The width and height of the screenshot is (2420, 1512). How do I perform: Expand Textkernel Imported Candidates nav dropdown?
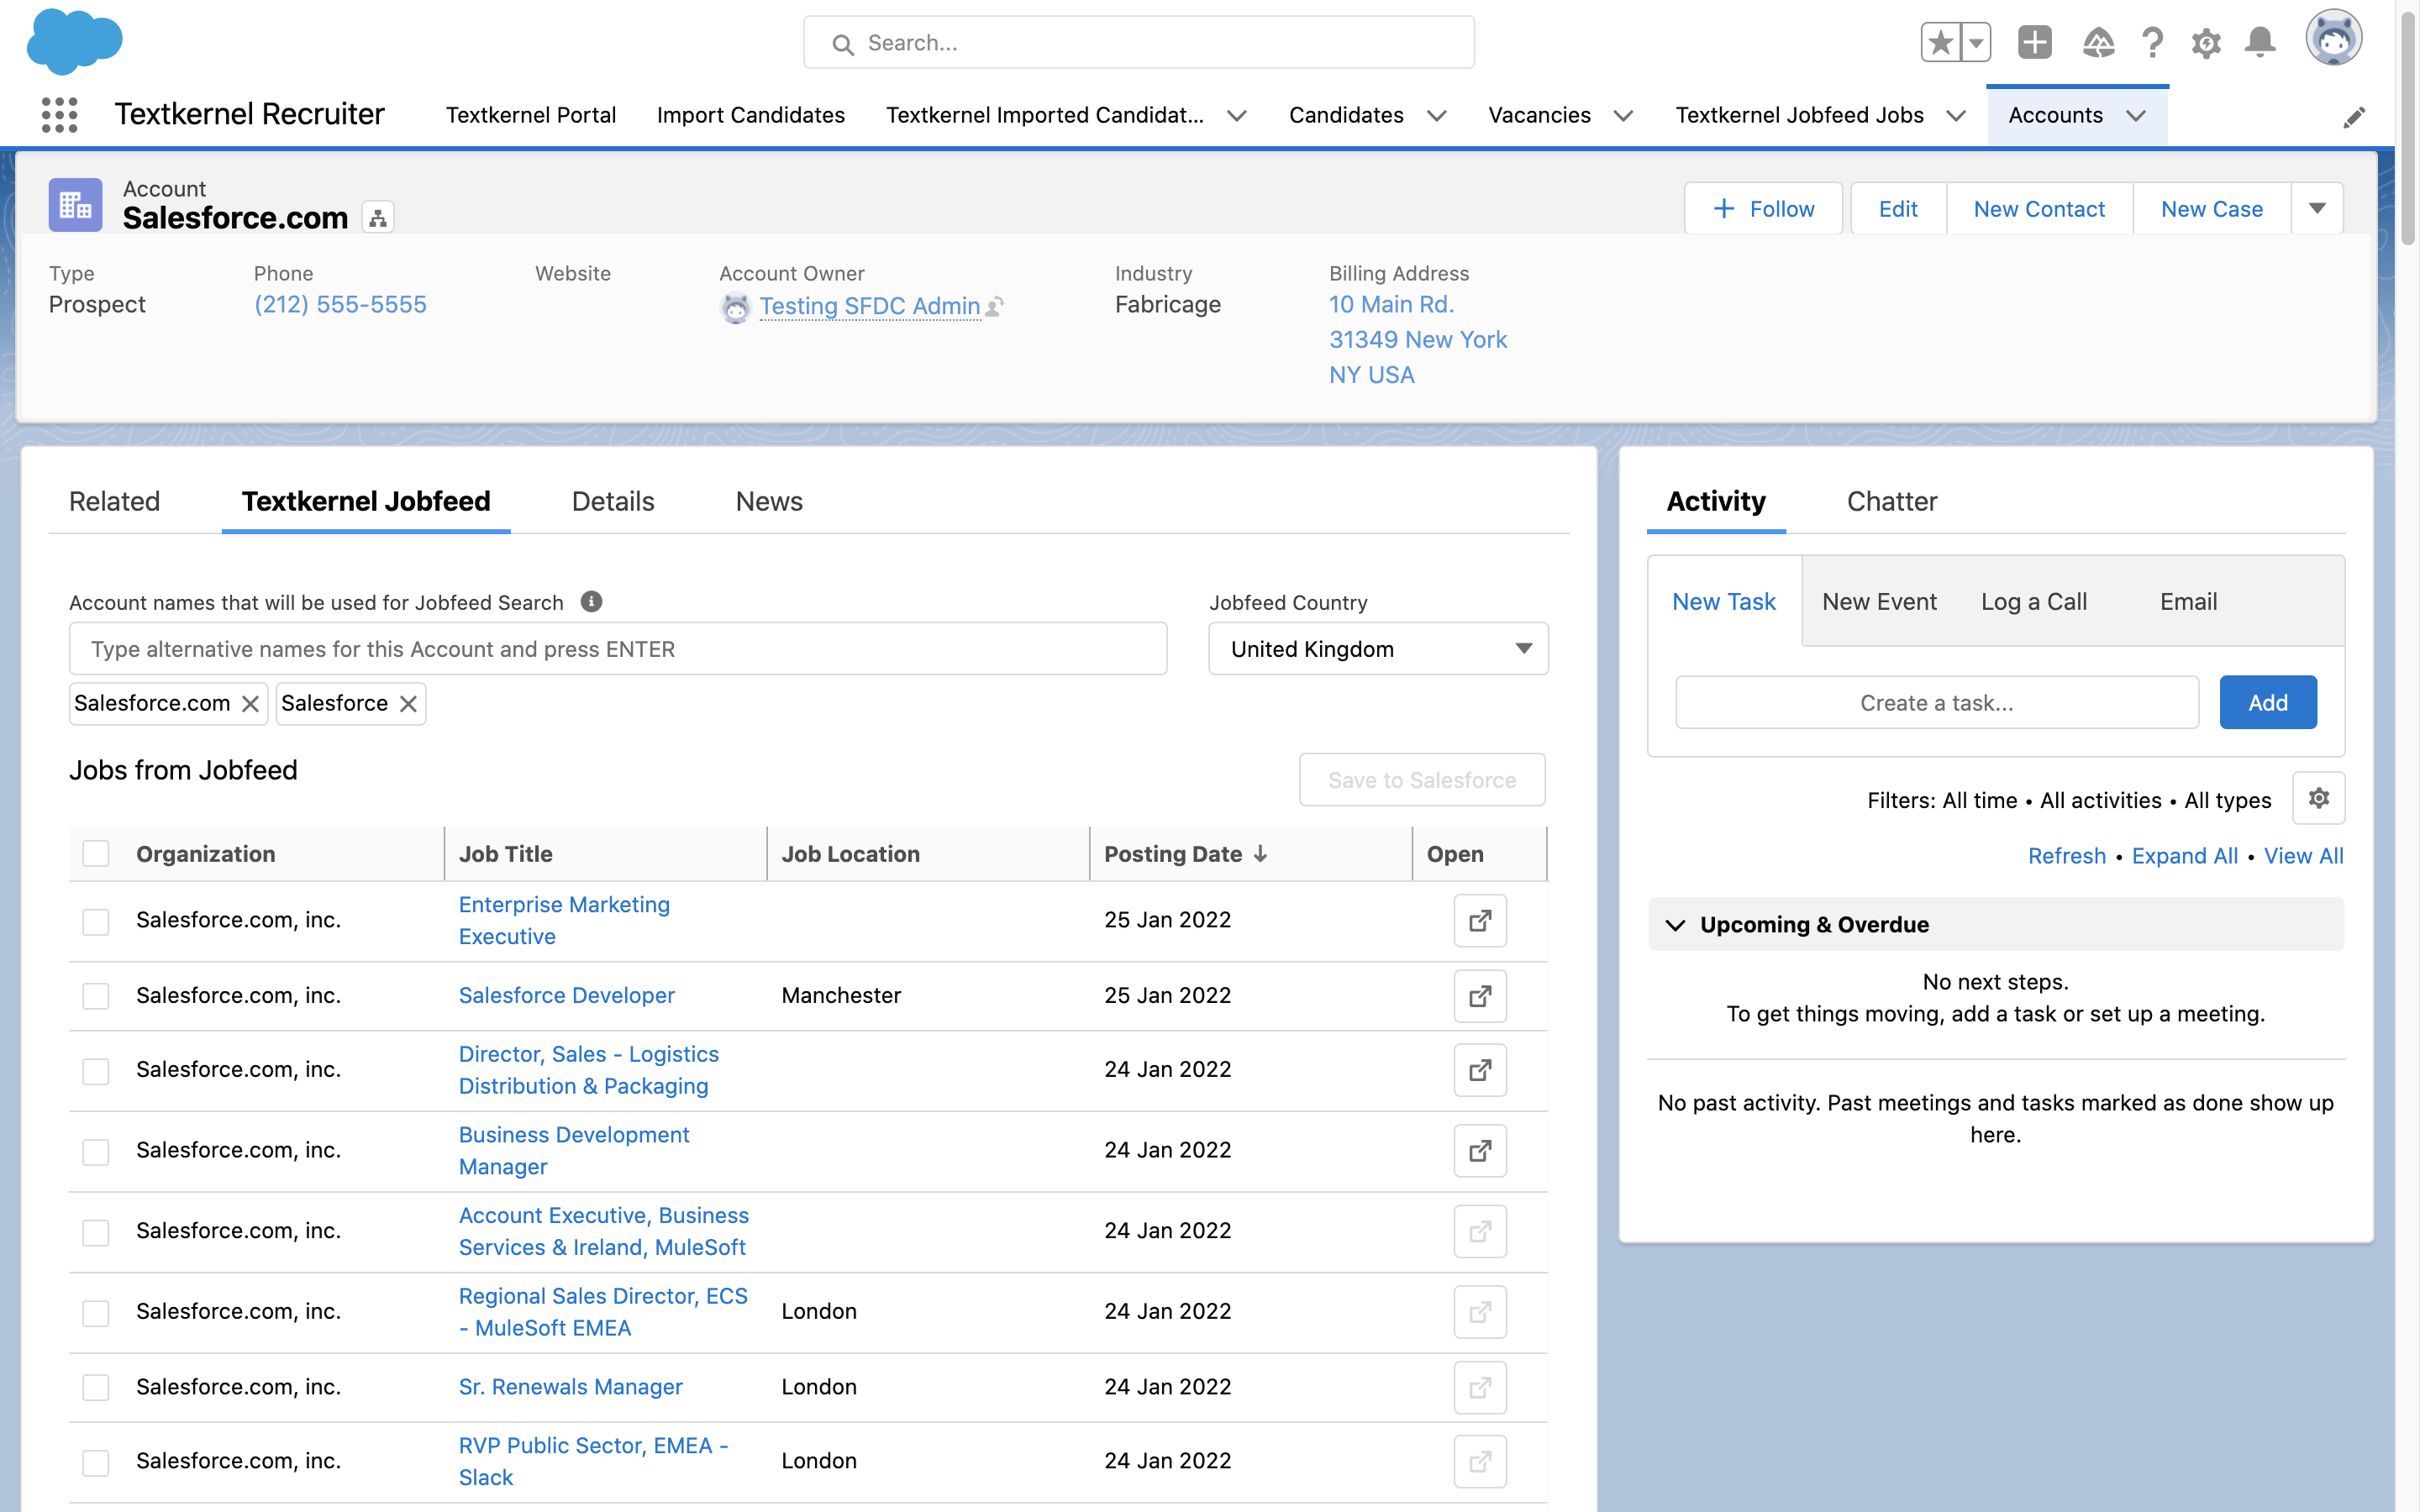pyautogui.click(x=1237, y=116)
